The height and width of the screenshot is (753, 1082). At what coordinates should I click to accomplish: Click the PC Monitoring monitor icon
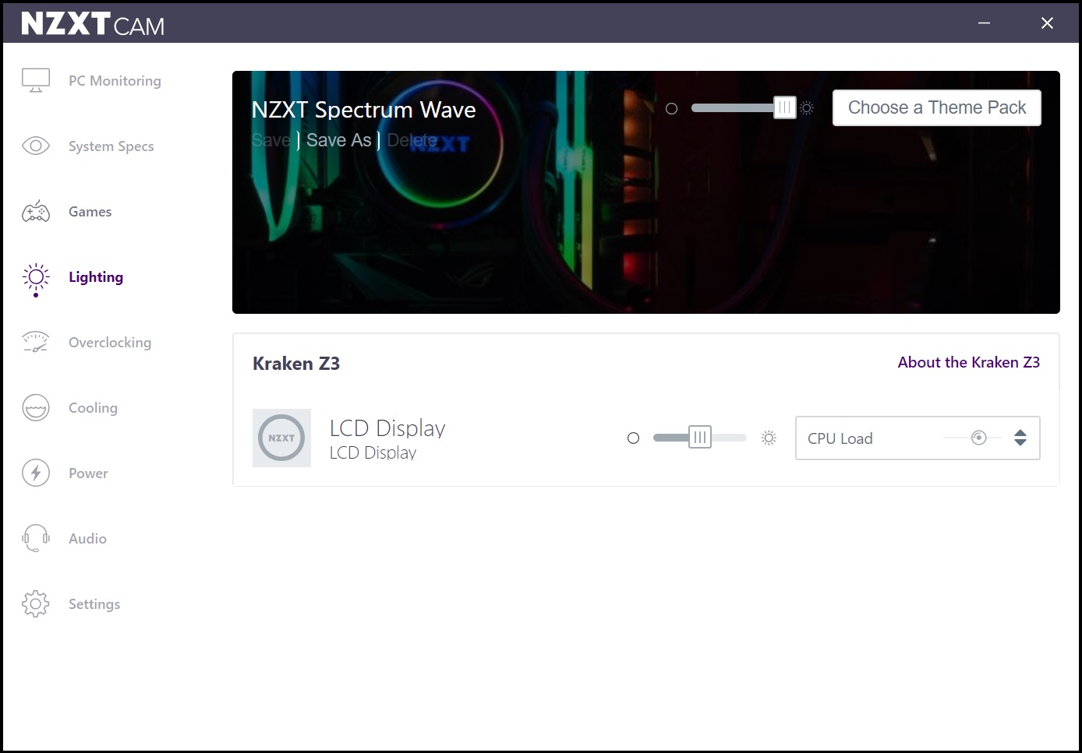coord(36,80)
